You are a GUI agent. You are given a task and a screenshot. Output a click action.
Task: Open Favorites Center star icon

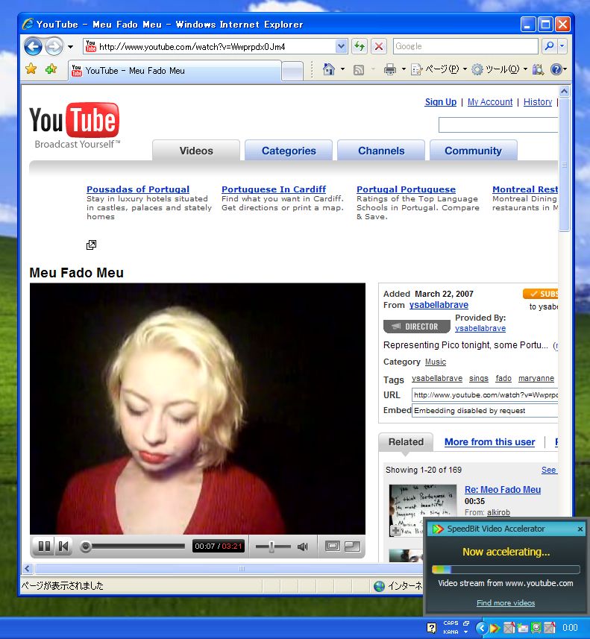pyautogui.click(x=31, y=69)
